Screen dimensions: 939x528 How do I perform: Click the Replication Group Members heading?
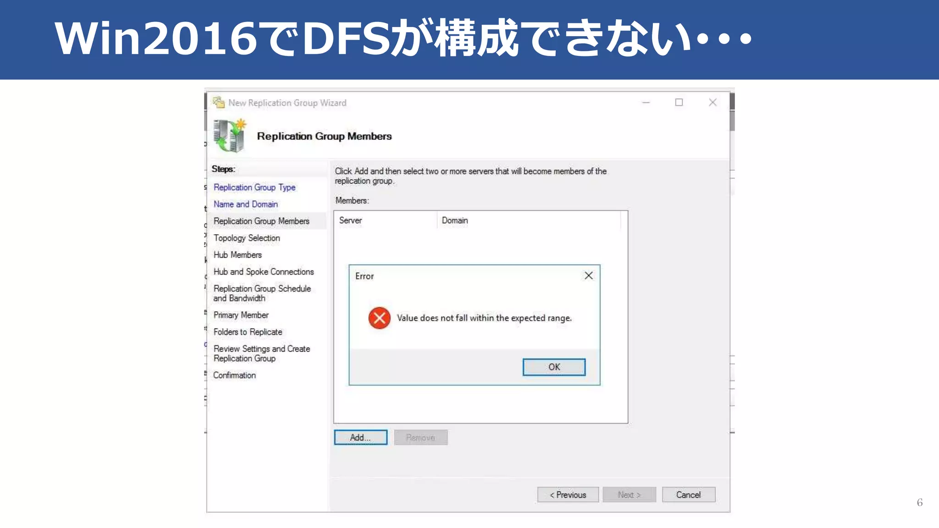(324, 136)
